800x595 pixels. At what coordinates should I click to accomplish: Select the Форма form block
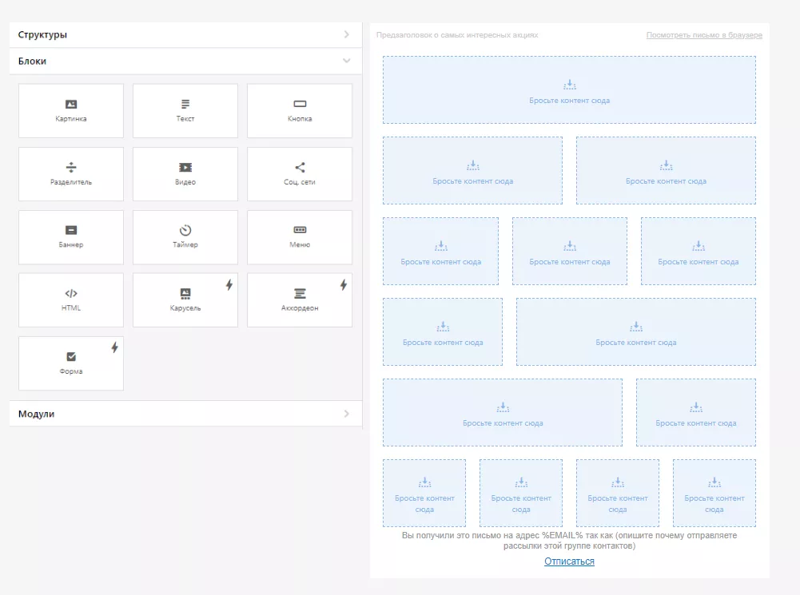[x=71, y=363]
